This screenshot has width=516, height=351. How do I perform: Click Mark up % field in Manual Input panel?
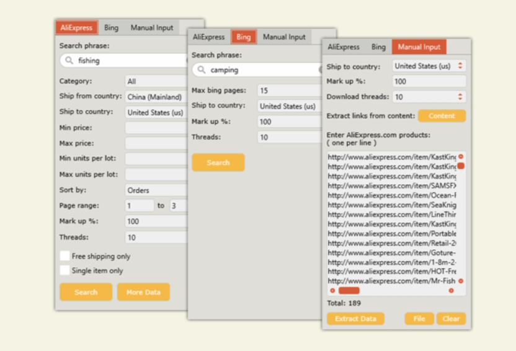(x=429, y=81)
